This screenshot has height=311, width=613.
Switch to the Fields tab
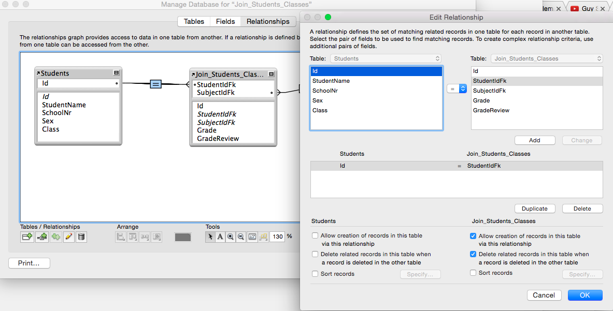click(225, 21)
